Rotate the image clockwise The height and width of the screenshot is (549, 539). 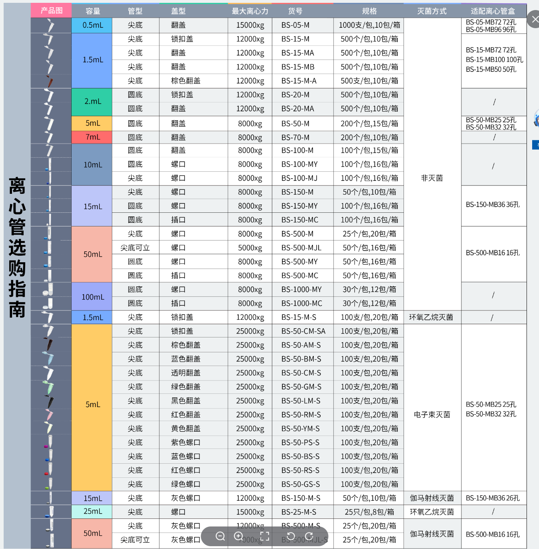(x=309, y=536)
